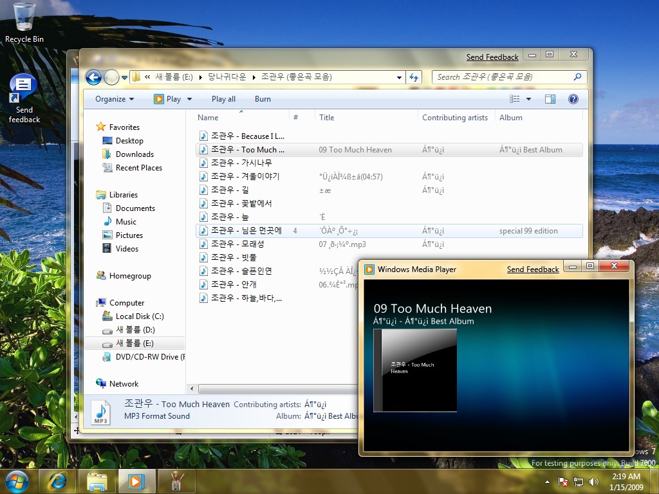The width and height of the screenshot is (659, 494).
Task: Click the network tray icon
Action: tap(579, 482)
